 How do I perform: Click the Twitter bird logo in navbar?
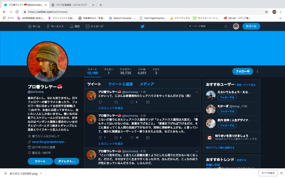tap(142, 26)
